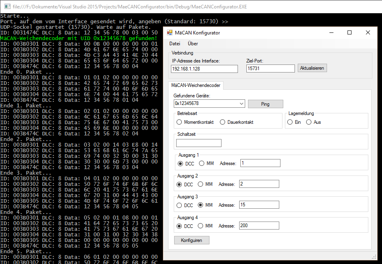This screenshot has width=382, height=264.
Task: Turn Lagemeldung to Aus
Action: point(313,122)
